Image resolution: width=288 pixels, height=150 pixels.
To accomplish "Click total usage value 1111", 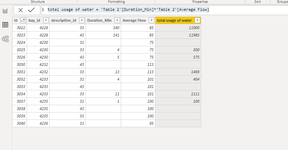I will (178, 94).
